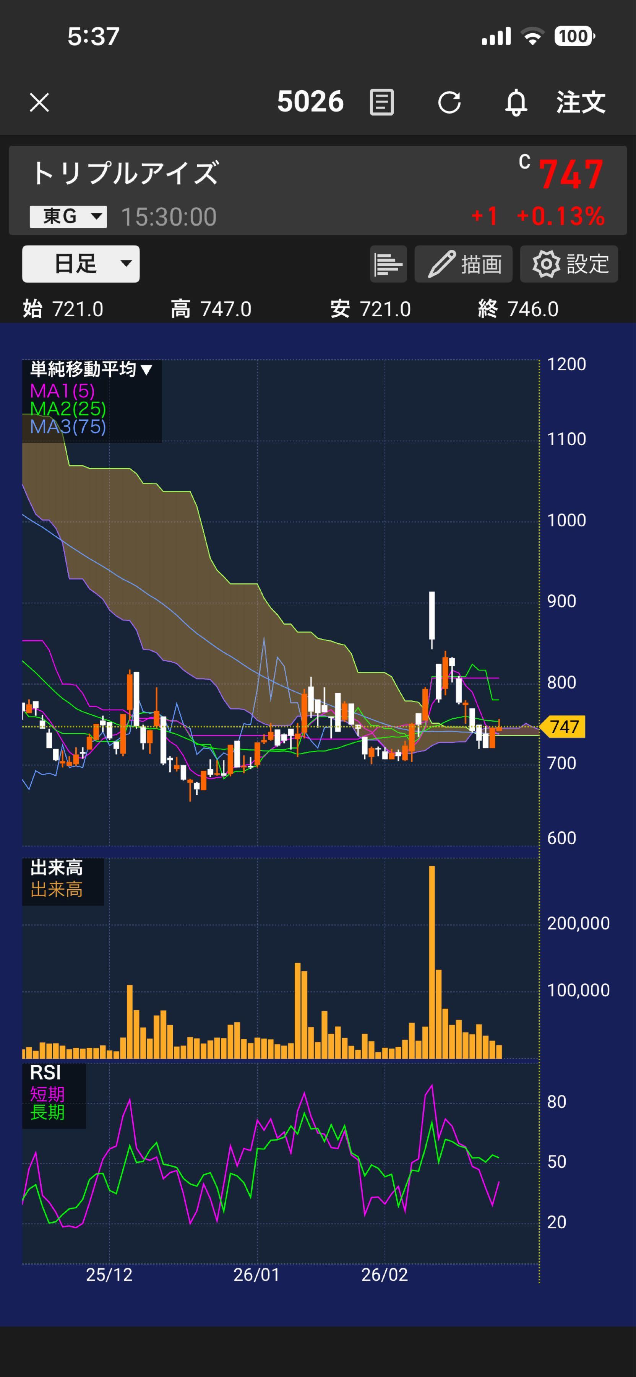Tap the MA3(75) legend label
Image resolution: width=636 pixels, height=1377 pixels.
pyautogui.click(x=68, y=426)
